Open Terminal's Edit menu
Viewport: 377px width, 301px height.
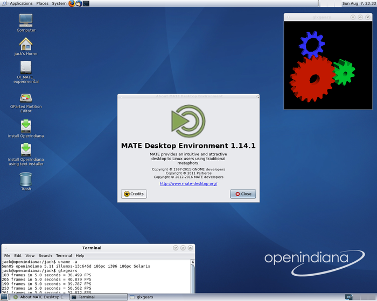click(18, 255)
